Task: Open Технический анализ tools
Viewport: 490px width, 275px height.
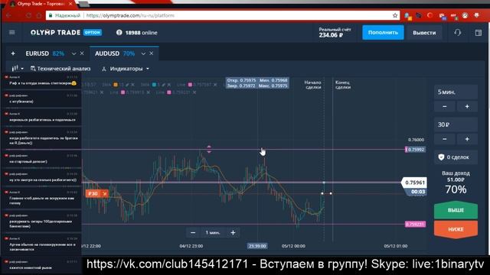Action: 60,69
